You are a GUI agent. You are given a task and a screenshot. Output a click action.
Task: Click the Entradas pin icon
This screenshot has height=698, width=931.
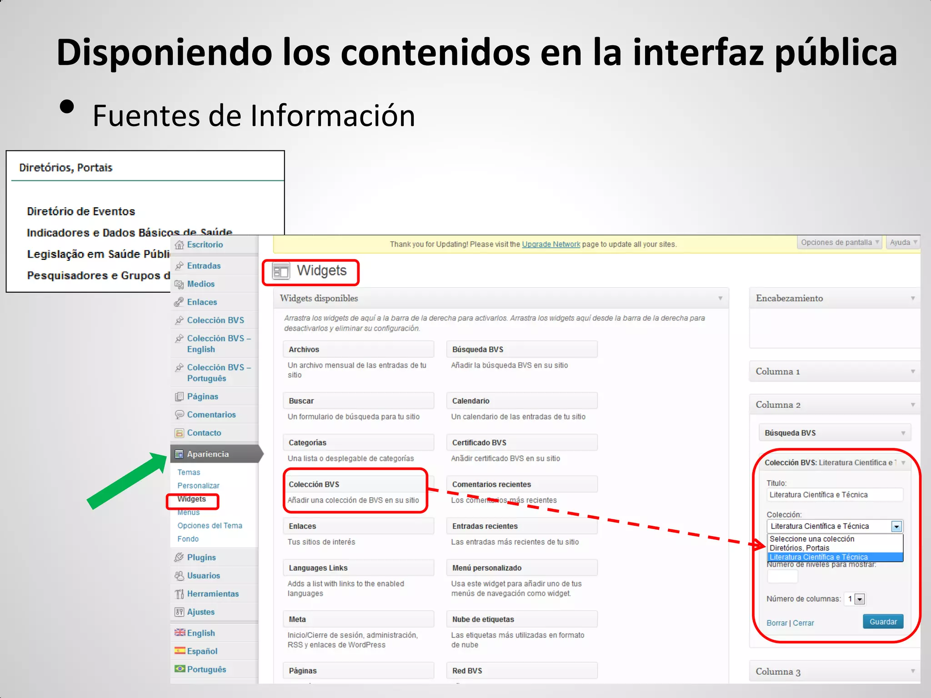180,266
